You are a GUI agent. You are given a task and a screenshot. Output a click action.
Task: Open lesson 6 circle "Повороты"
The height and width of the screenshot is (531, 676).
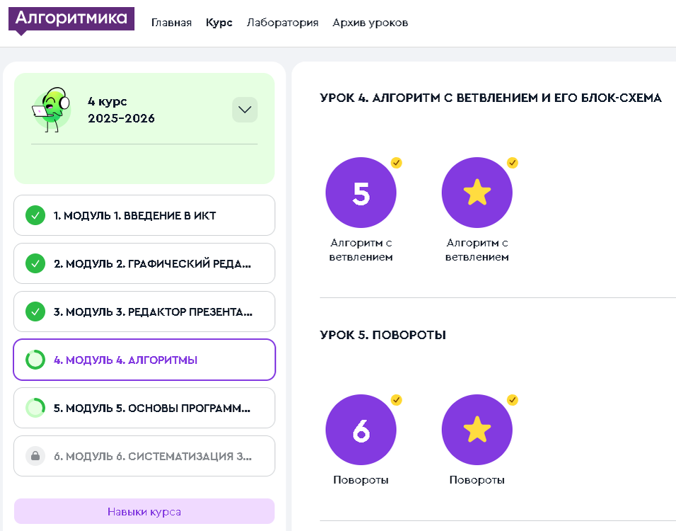(x=361, y=429)
